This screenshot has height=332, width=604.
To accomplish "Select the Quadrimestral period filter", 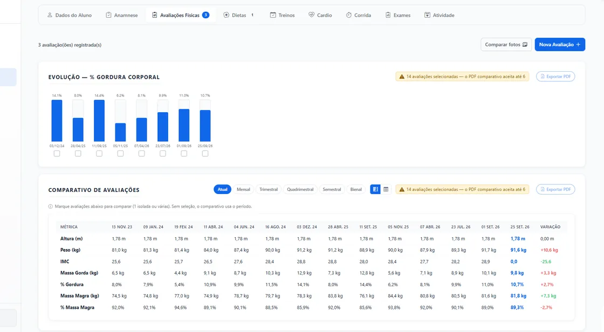I will 300,190.
